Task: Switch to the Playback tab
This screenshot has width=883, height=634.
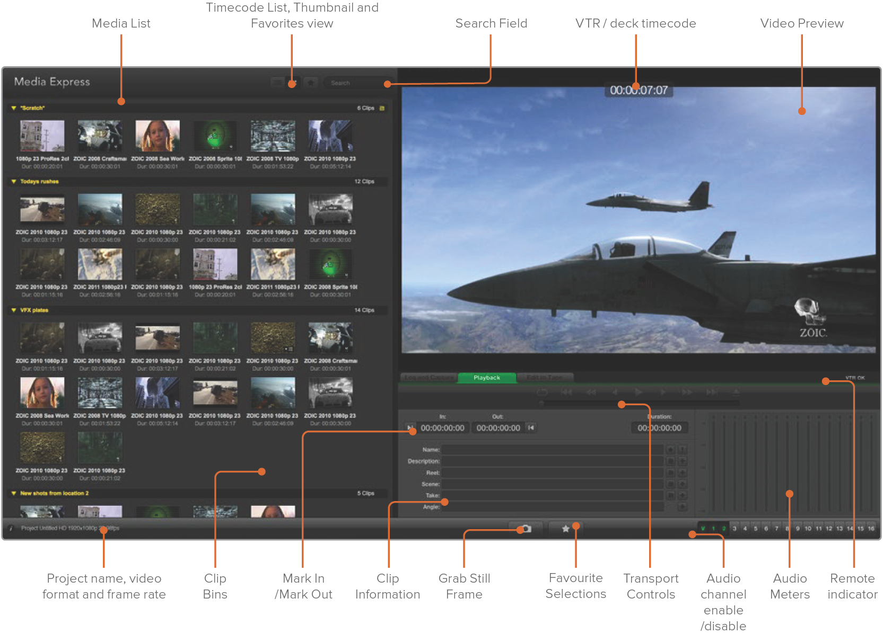Action: tap(486, 378)
